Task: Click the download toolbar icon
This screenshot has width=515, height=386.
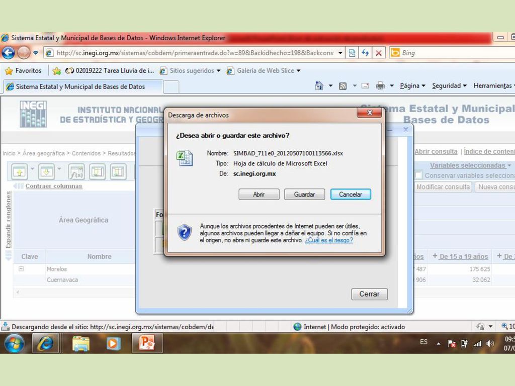Action: (x=46, y=171)
